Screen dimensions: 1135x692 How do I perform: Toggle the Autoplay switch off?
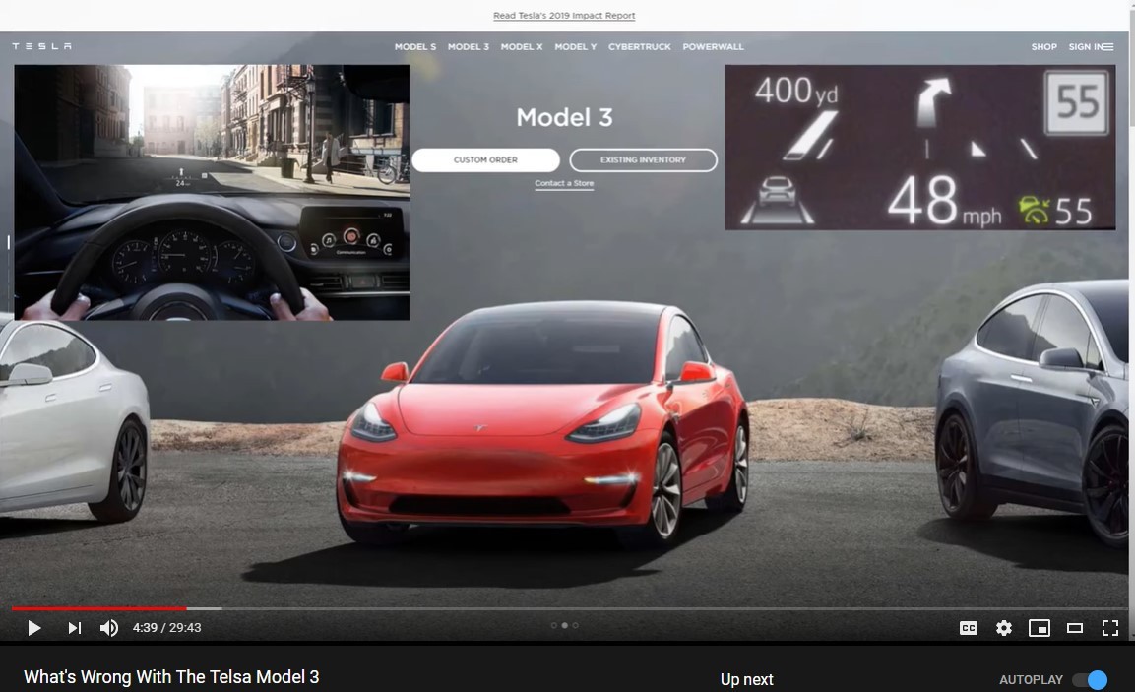[x=1090, y=680]
